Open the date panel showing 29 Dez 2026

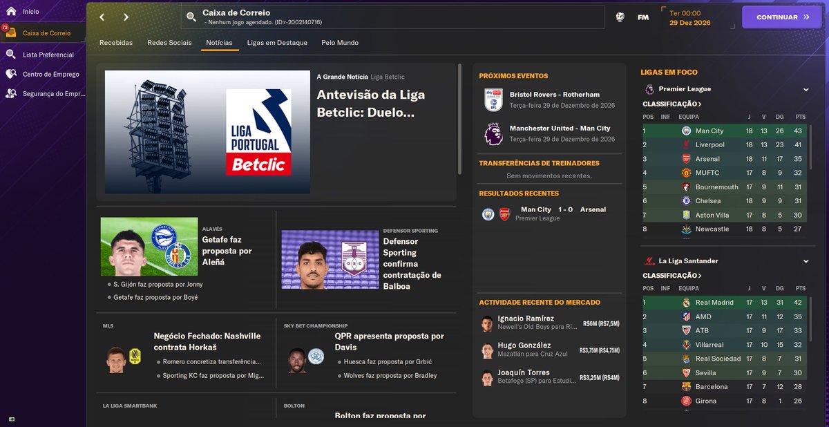pos(696,17)
